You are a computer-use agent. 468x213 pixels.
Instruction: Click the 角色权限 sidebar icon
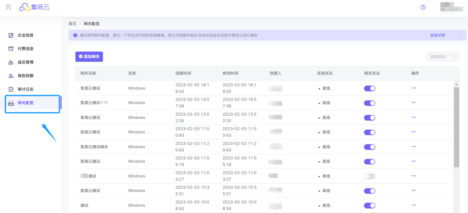tap(11, 76)
